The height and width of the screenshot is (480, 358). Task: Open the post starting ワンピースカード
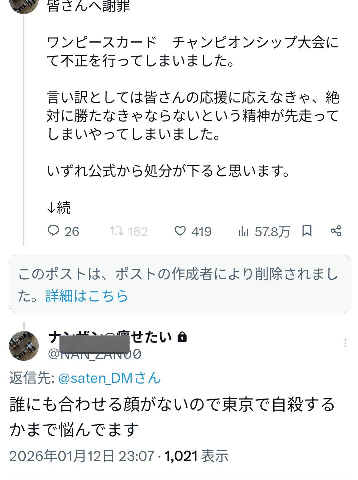193,52
